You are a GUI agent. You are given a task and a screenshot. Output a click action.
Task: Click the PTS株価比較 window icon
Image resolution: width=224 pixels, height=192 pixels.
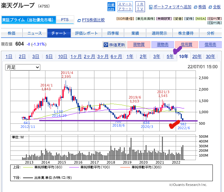coord(79,20)
